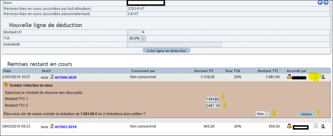Click Non consommé on the AV1603-0018 row
Screen dimensions: 333x136
[x=143, y=126]
